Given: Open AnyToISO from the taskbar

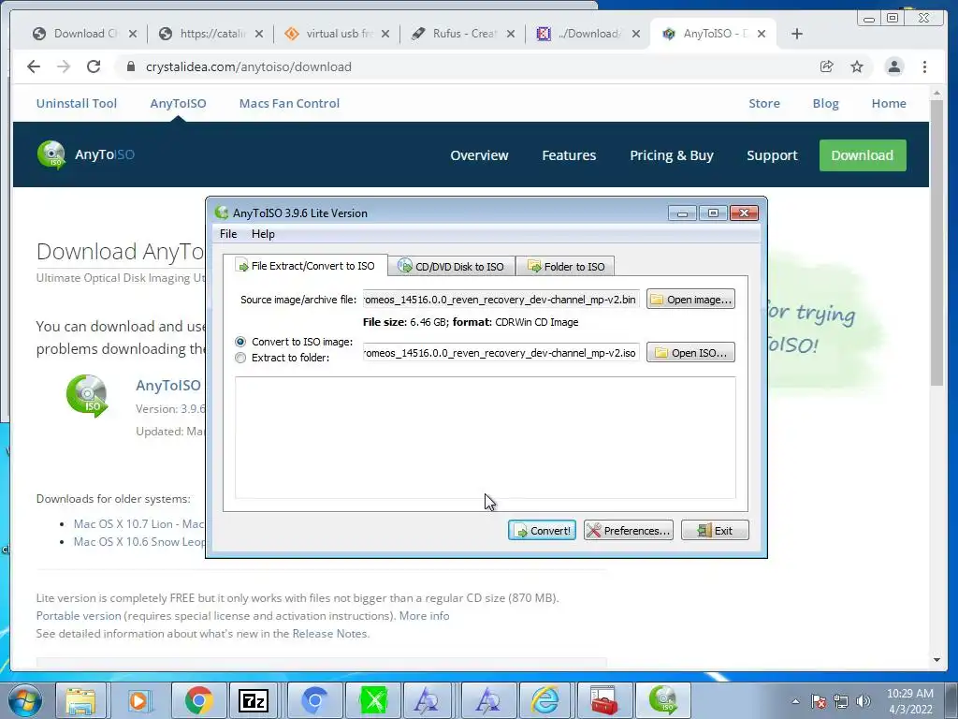Looking at the screenshot, I should click(x=663, y=700).
